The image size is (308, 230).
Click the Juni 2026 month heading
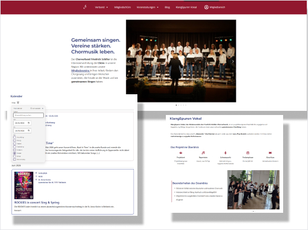[x=16, y=165]
